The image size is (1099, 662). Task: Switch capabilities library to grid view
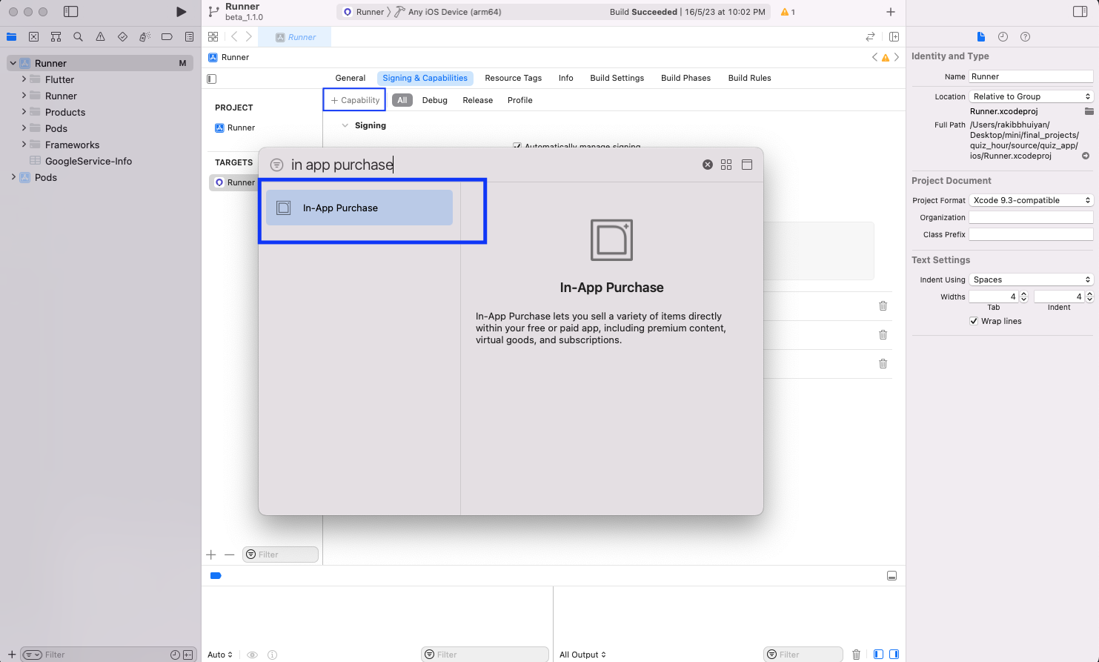(x=726, y=165)
